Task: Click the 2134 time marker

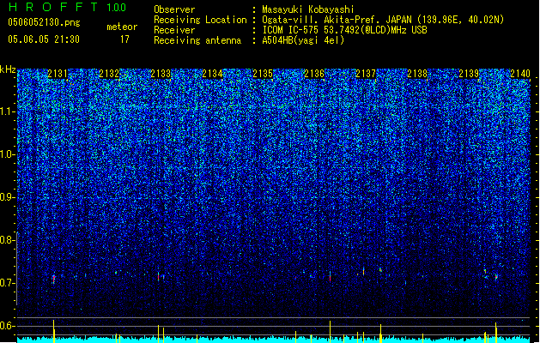Action: 212,74
